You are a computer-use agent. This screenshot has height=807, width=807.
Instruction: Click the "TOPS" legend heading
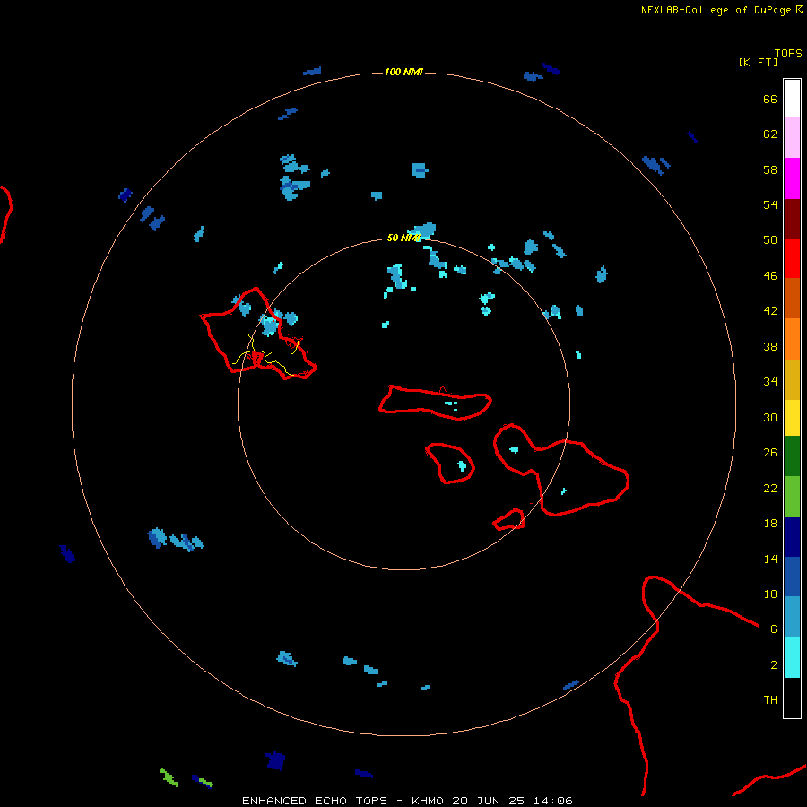788,53
